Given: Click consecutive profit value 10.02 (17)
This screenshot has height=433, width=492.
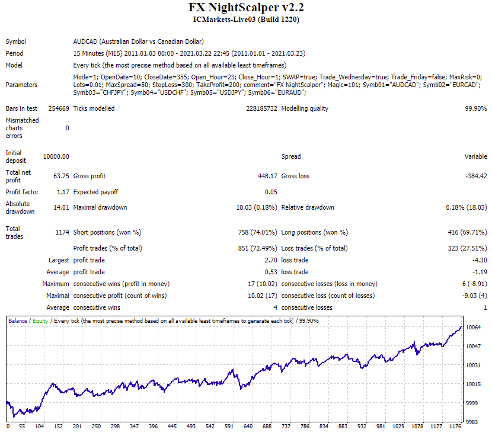Looking at the screenshot, I should (x=263, y=296).
